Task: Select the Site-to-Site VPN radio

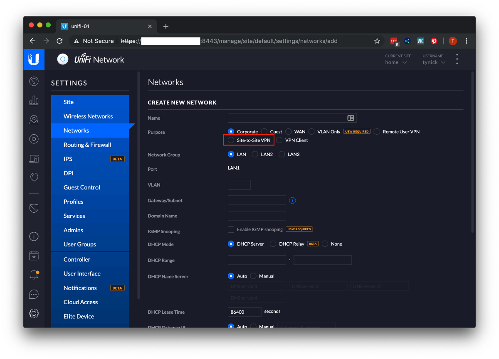Action: tap(231, 140)
